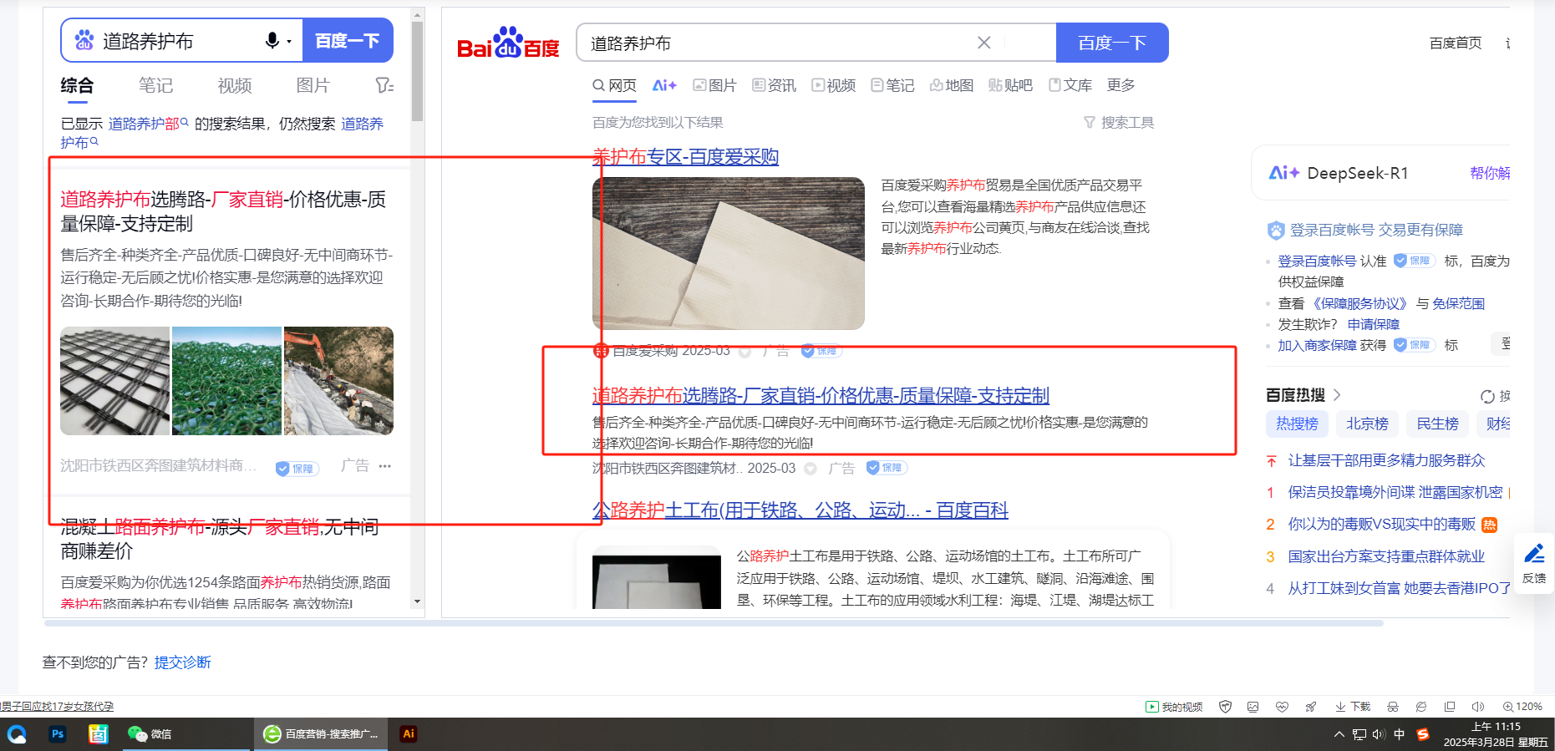Switch to the 笔记 tab in mobile preview
The width and height of the screenshot is (1555, 751).
pos(155,85)
